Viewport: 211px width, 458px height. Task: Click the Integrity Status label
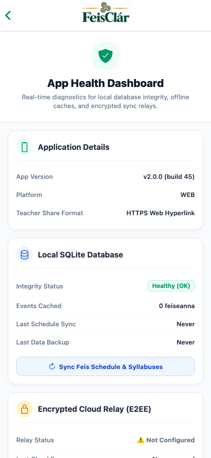(40, 286)
